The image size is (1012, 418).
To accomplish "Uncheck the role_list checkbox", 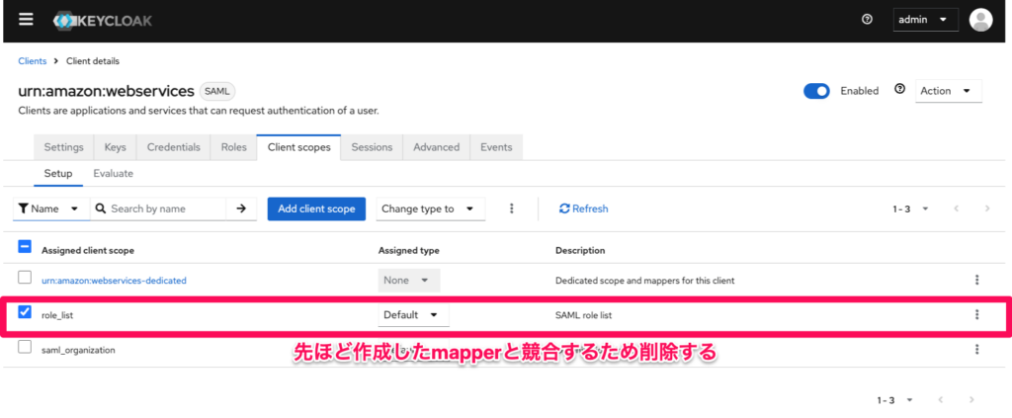I will click(26, 313).
